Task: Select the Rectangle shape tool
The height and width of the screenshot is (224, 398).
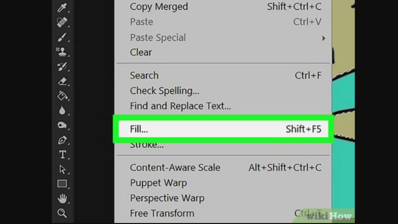Action: (x=62, y=184)
